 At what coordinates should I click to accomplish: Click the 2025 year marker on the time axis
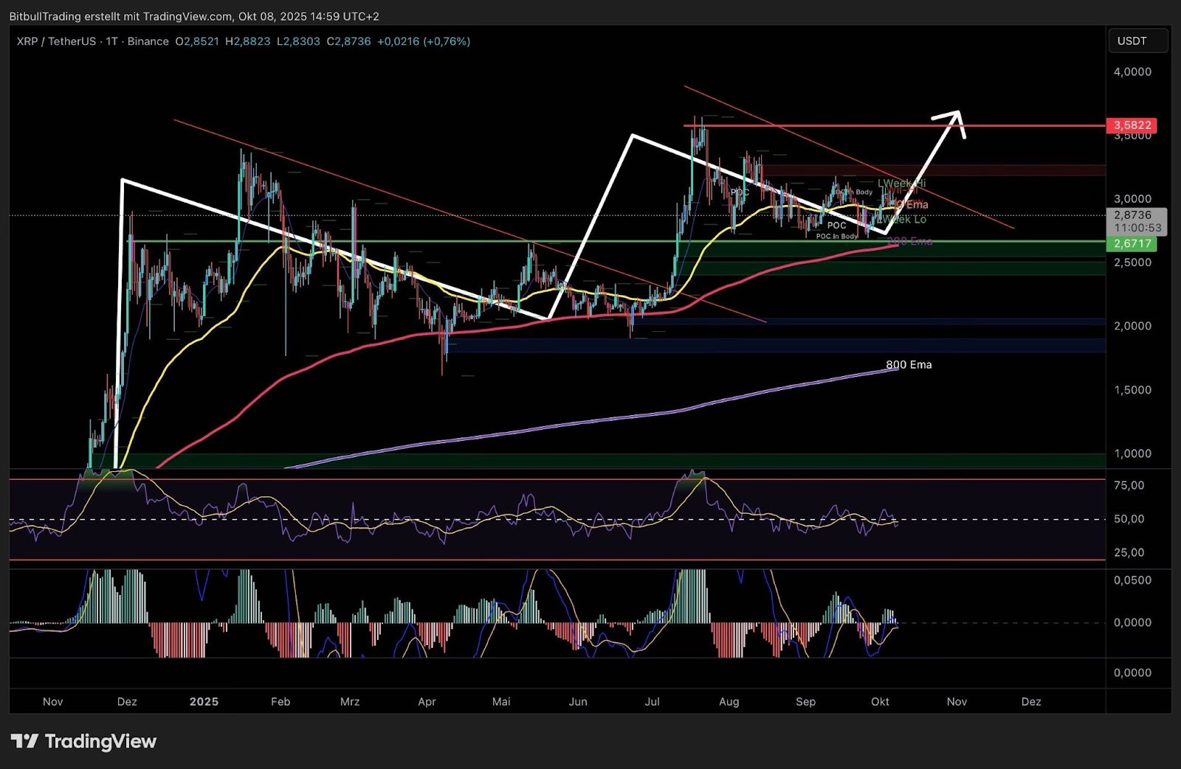(204, 701)
